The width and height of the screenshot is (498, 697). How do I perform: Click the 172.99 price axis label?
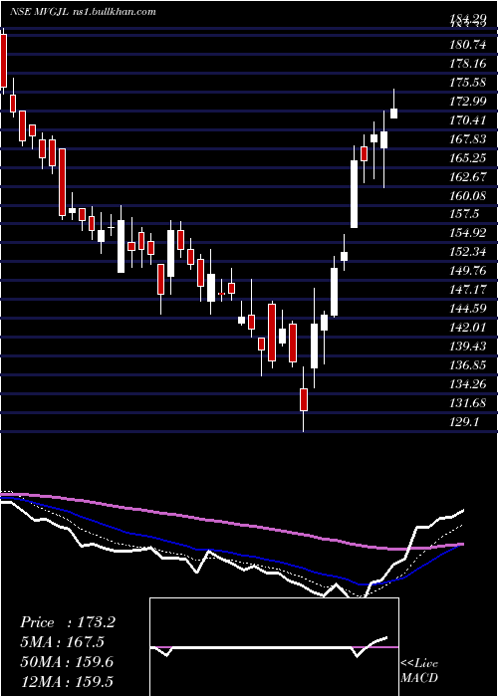point(468,102)
